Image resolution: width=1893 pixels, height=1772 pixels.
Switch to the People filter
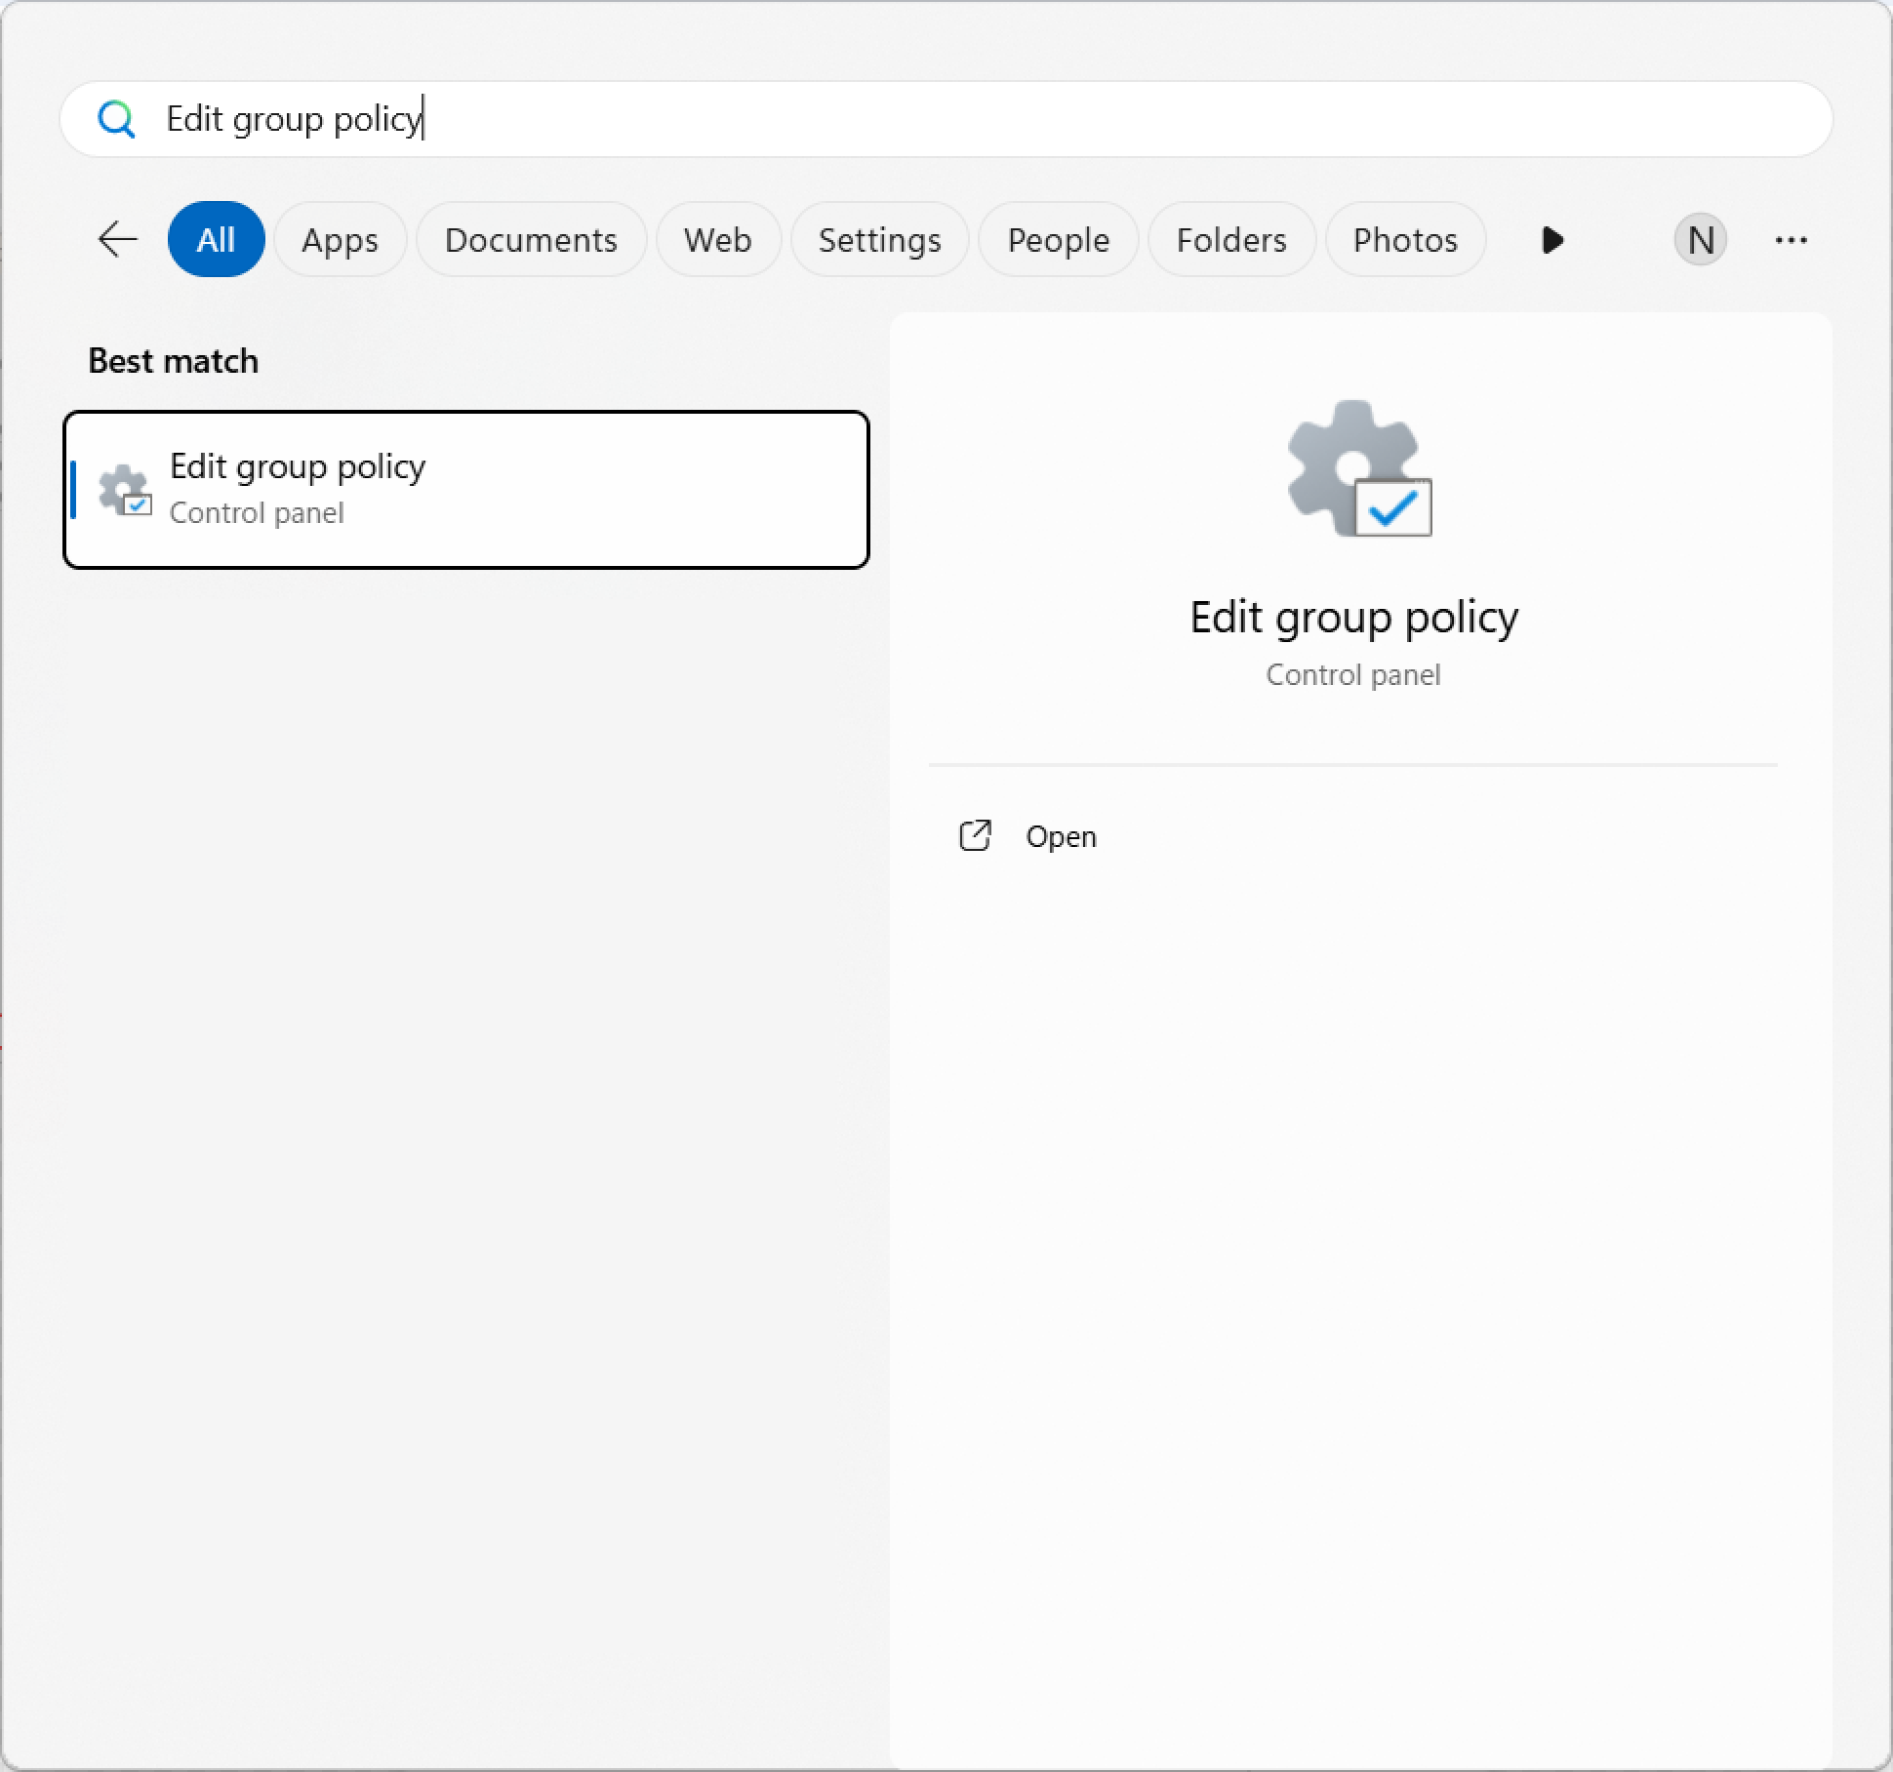click(x=1059, y=239)
